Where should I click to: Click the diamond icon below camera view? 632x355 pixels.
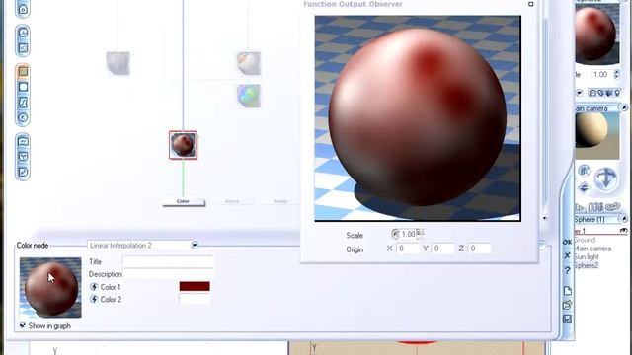tap(584, 187)
